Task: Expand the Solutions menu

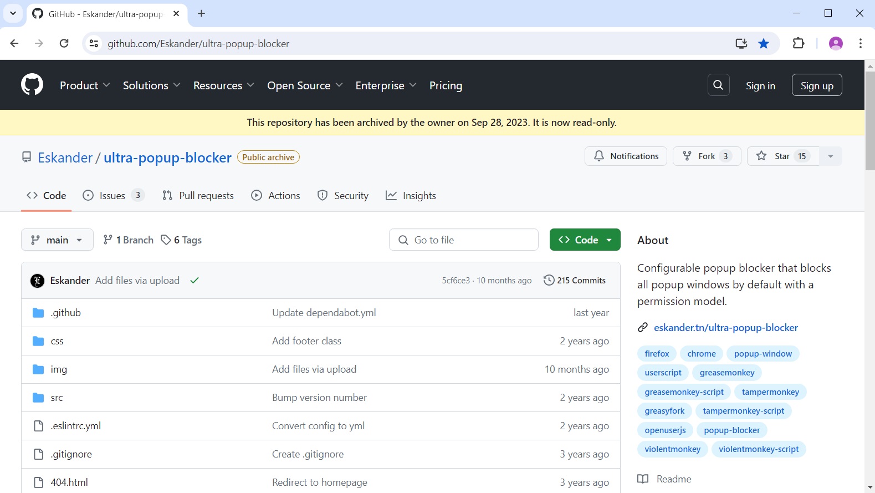Action: [x=151, y=85]
